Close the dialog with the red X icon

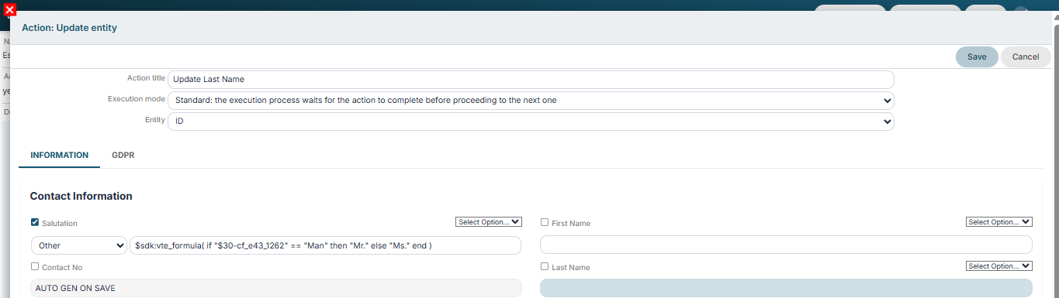pos(10,10)
